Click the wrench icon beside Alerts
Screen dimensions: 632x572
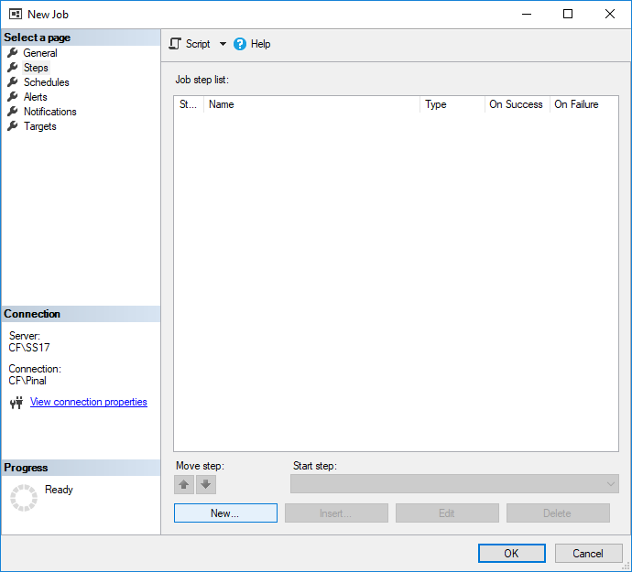pyautogui.click(x=13, y=97)
